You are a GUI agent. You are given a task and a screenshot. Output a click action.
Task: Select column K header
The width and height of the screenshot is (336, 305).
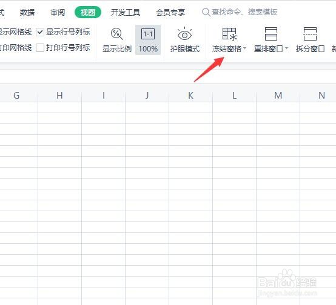190,96
